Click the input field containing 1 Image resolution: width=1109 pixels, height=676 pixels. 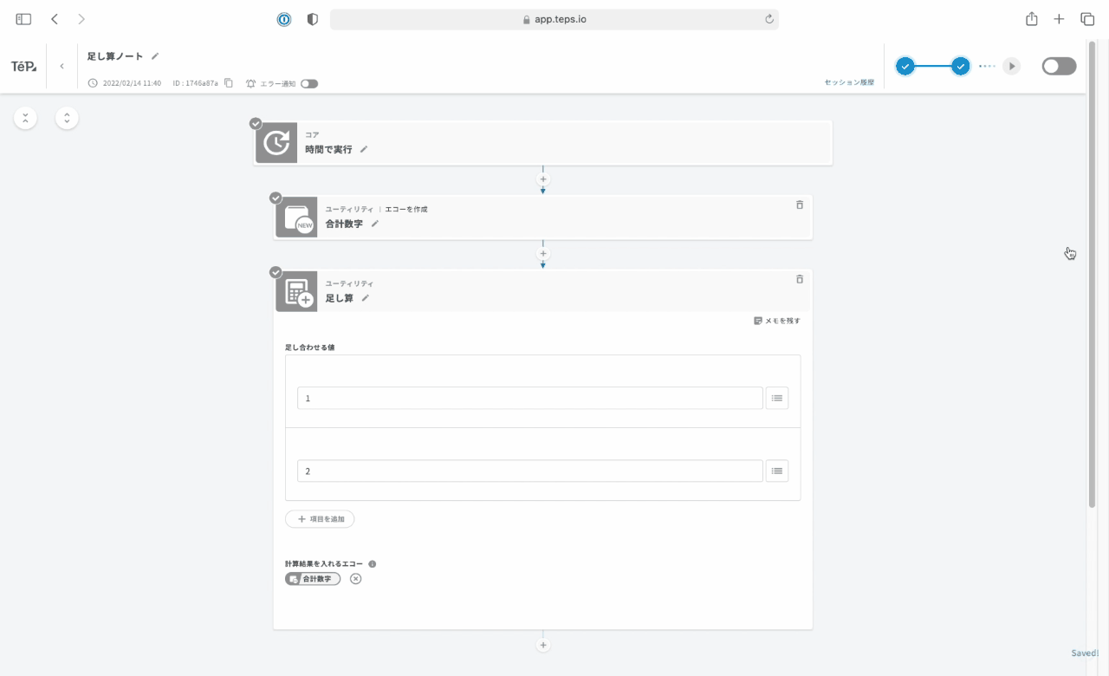529,398
